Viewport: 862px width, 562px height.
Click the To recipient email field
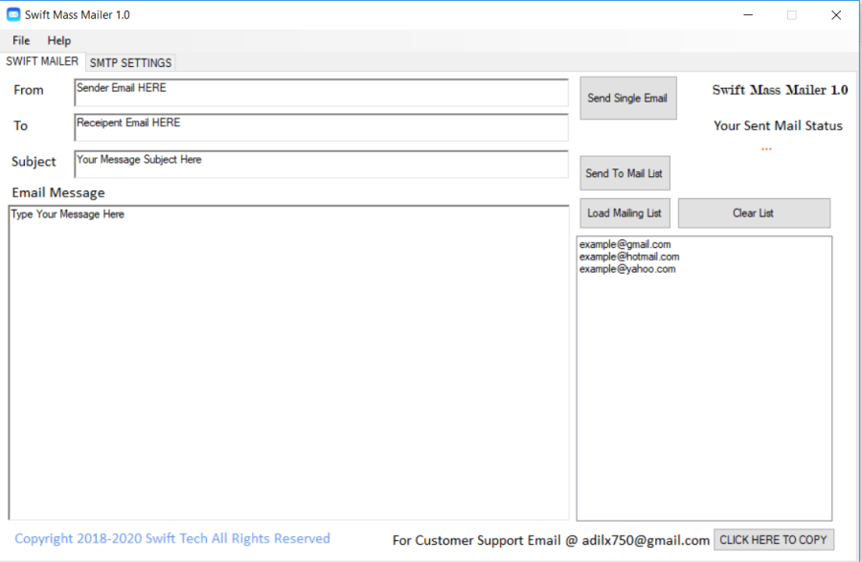tap(321, 127)
